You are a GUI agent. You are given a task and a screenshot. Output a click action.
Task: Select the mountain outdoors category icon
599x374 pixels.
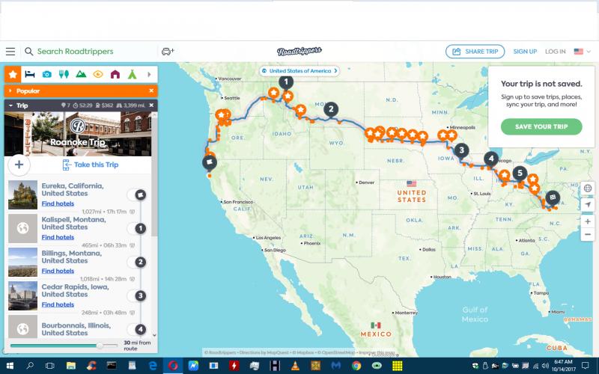tap(81, 74)
